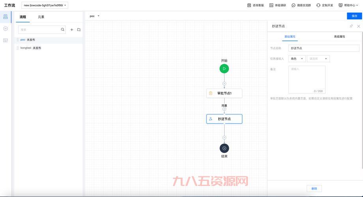Click the approval node clipboard icon
The image size is (363, 197).
tap(211, 93)
